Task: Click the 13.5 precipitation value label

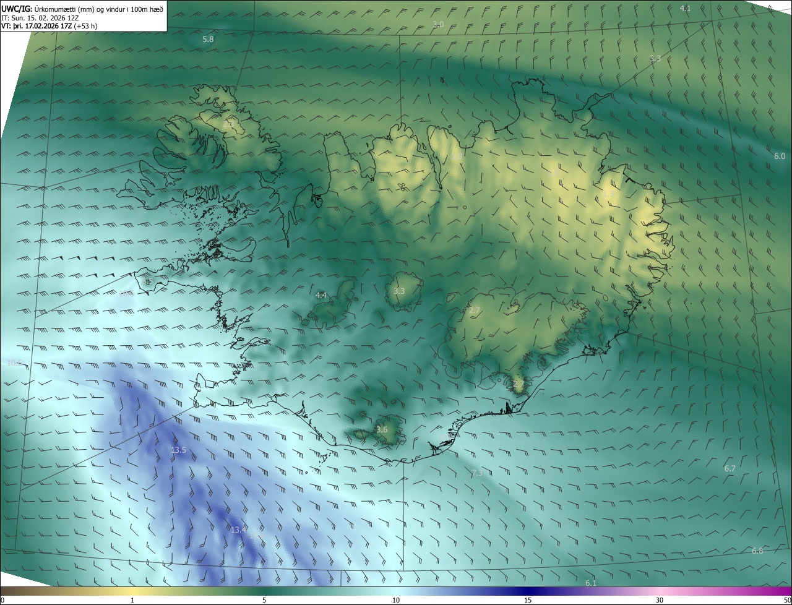Action: (x=178, y=450)
